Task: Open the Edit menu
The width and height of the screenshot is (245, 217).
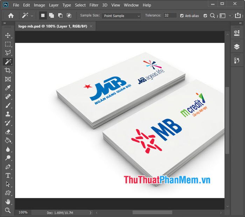Action: click(x=26, y=5)
